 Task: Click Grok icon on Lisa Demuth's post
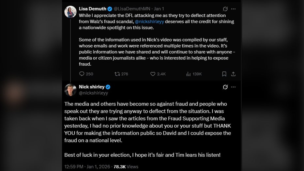pos(225,9)
